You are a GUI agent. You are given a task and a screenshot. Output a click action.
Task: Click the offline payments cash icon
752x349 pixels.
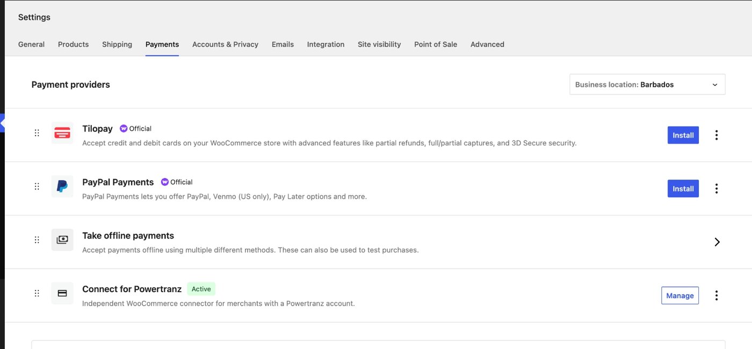coord(62,240)
